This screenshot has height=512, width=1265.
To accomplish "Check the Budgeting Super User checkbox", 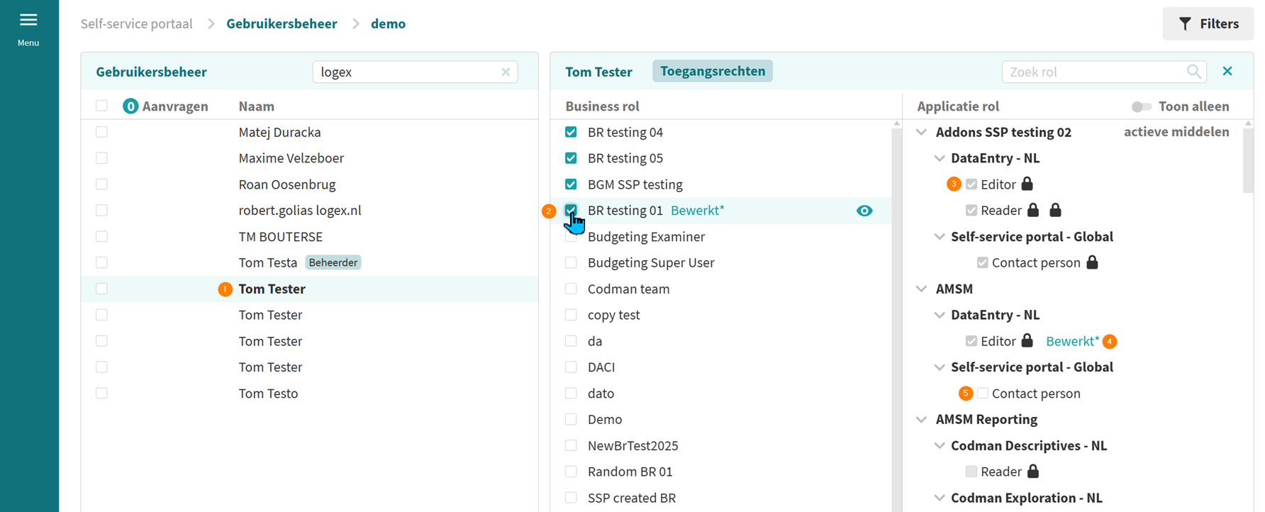I will coord(571,263).
